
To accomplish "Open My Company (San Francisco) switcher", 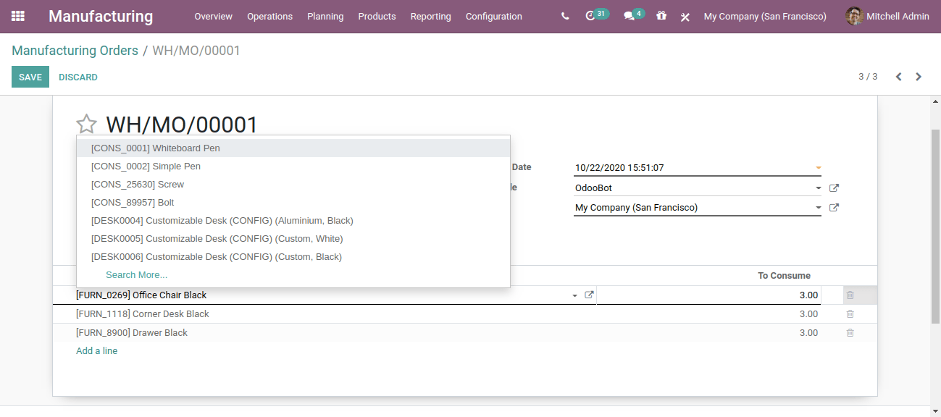I will [x=765, y=16].
